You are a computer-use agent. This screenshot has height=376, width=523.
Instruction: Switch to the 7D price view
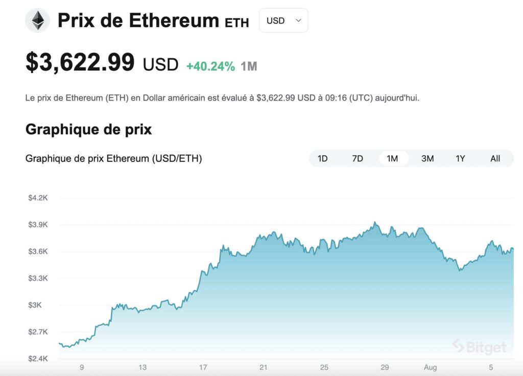point(358,159)
